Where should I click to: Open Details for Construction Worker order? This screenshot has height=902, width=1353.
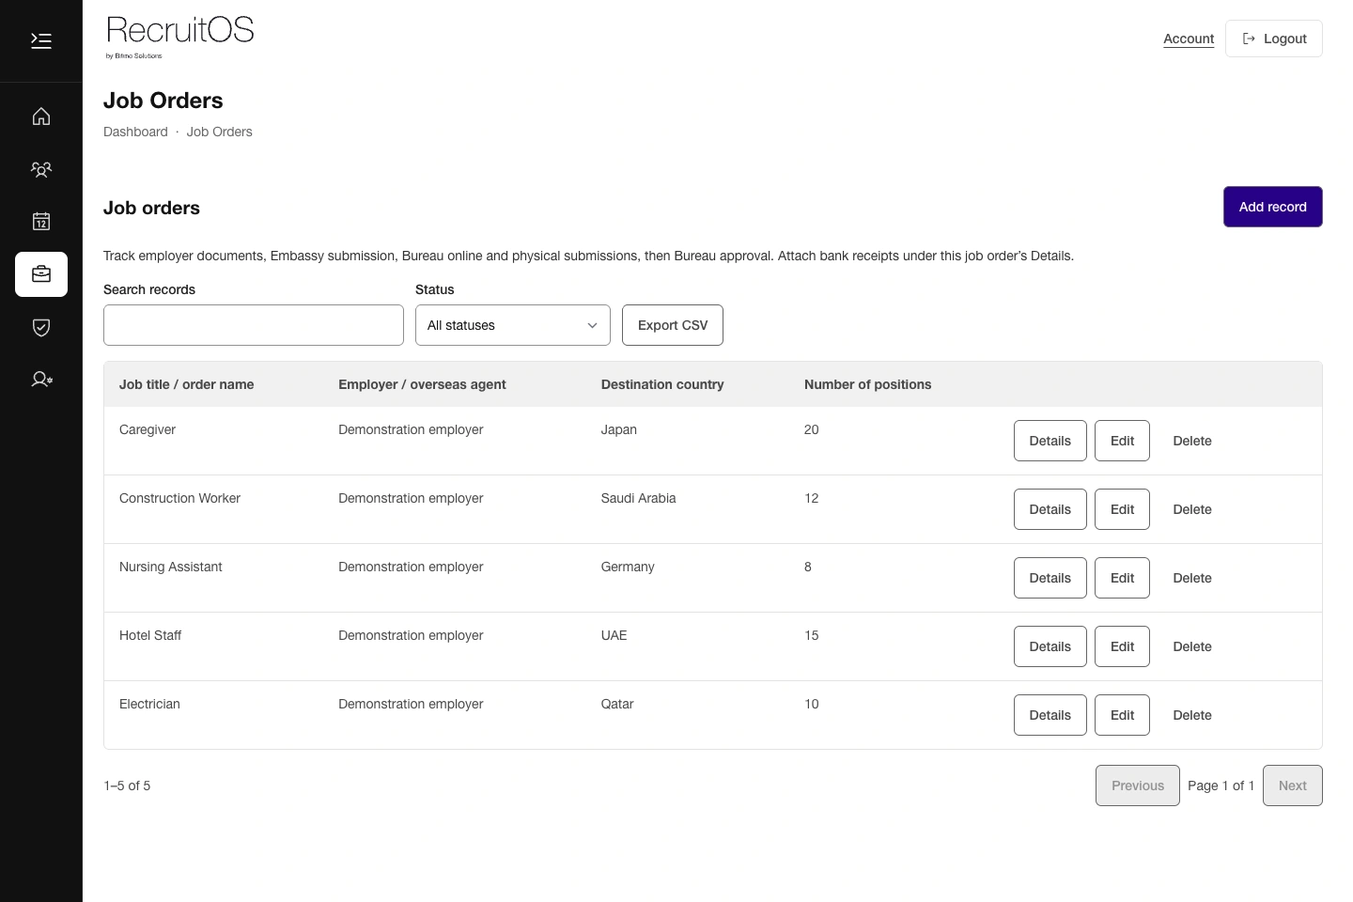coord(1050,509)
